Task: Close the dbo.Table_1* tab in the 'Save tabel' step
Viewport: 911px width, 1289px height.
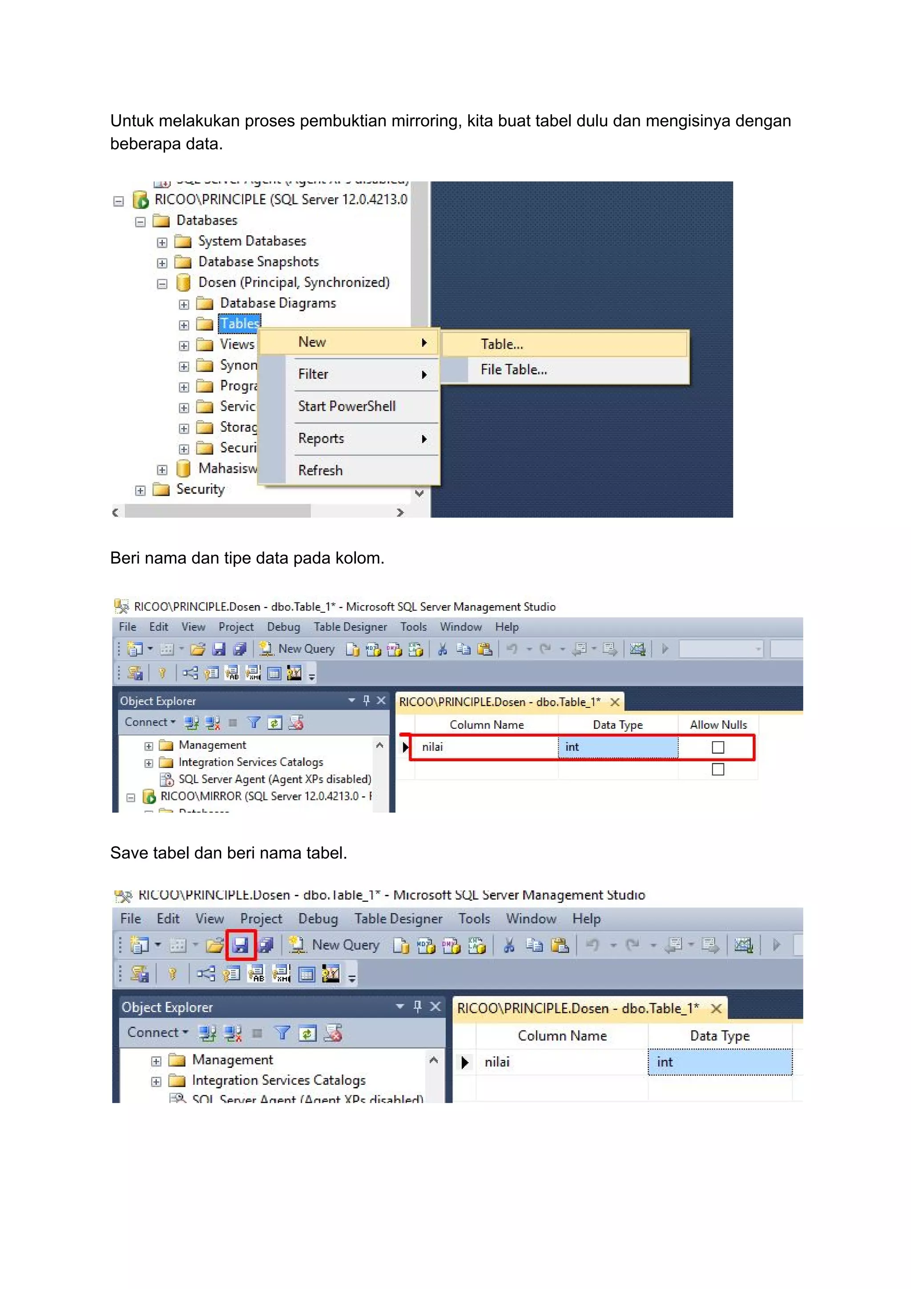Action: tap(716, 1008)
